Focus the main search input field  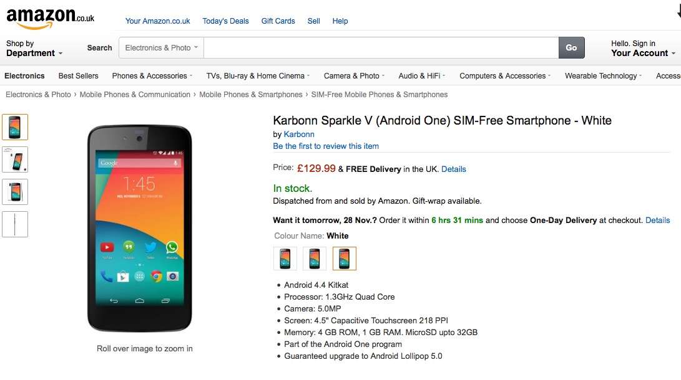[381, 48]
